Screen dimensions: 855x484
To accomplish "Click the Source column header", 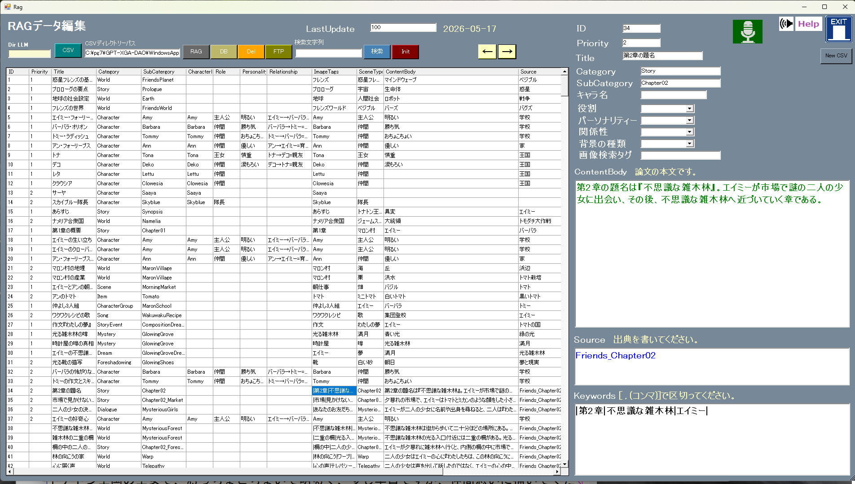I will 539,72.
